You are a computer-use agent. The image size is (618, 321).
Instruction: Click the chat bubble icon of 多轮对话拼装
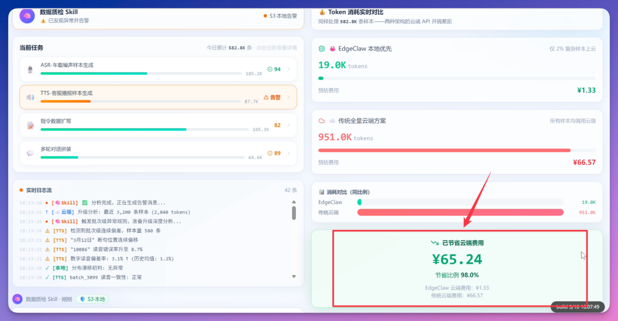(x=30, y=153)
